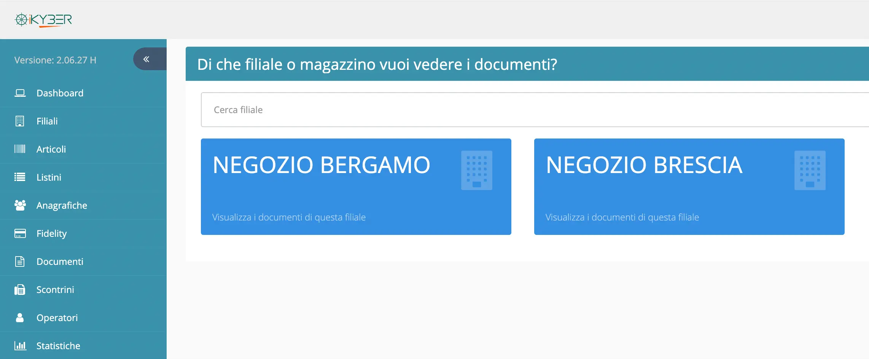This screenshot has width=869, height=359.
Task: Click building icon on NEGOZIO BERGAMO card
Action: (x=477, y=170)
